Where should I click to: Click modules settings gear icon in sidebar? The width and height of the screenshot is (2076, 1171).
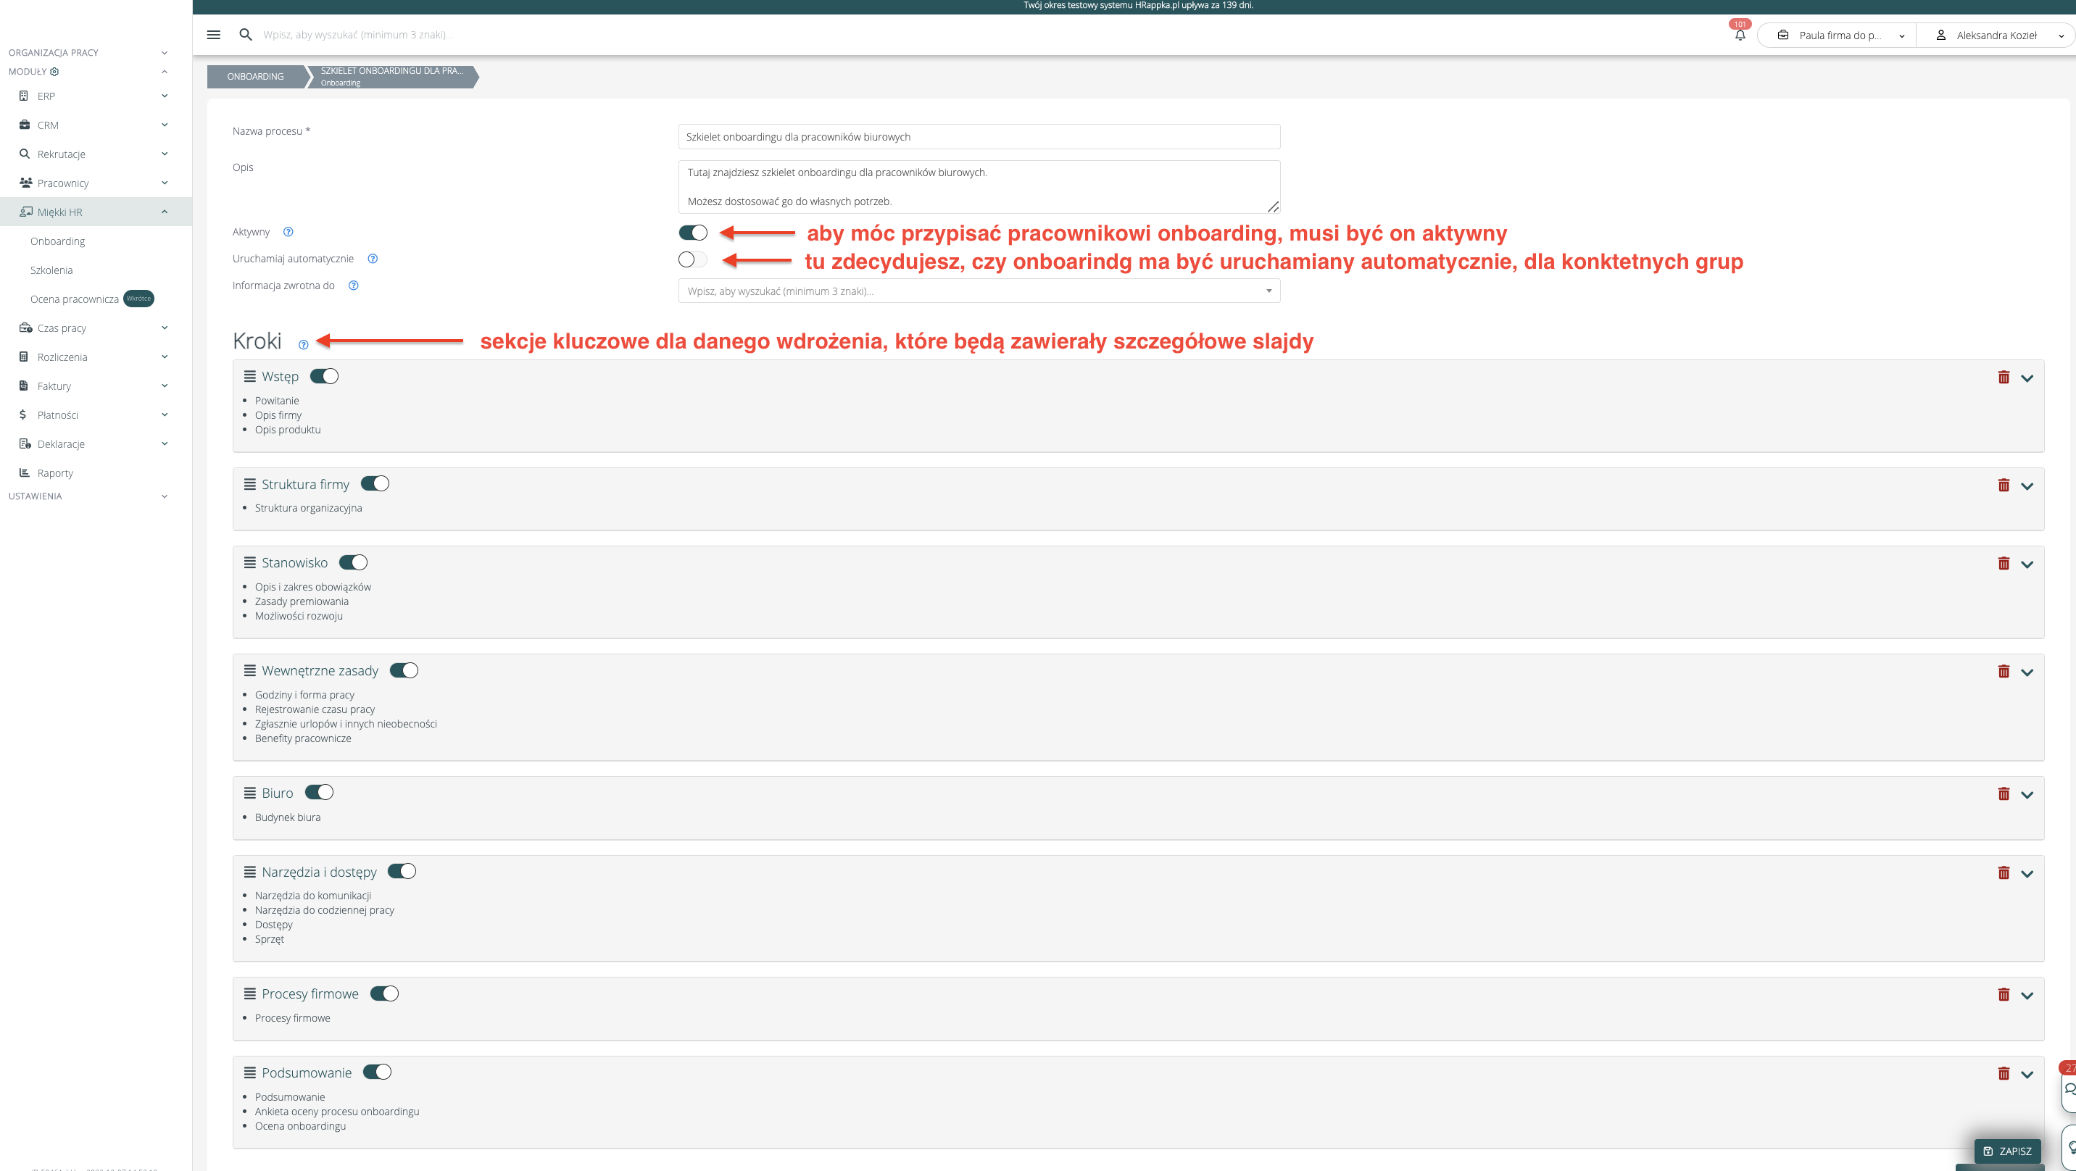(x=55, y=72)
